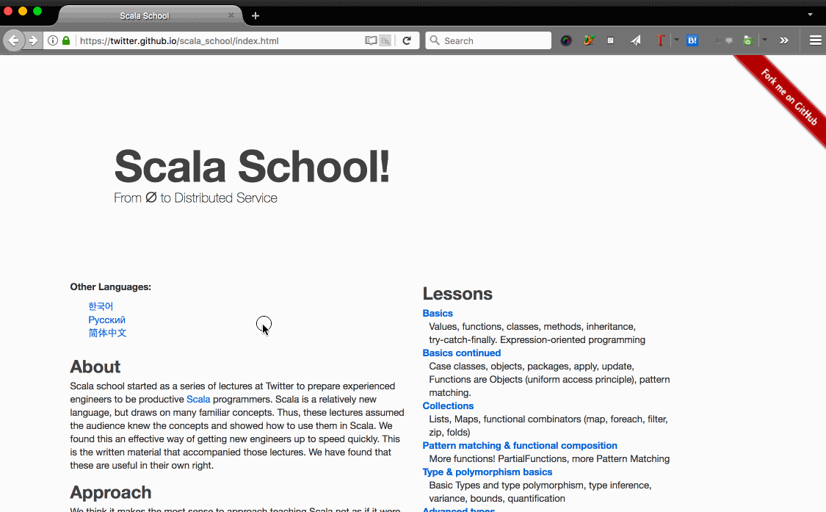Click the Lessons heading
826x512 pixels.
457,294
